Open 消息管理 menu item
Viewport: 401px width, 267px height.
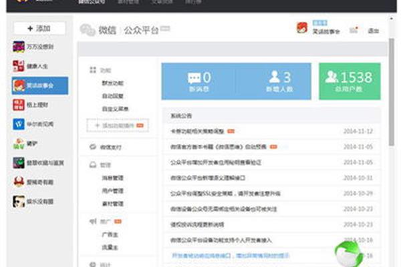(x=113, y=178)
